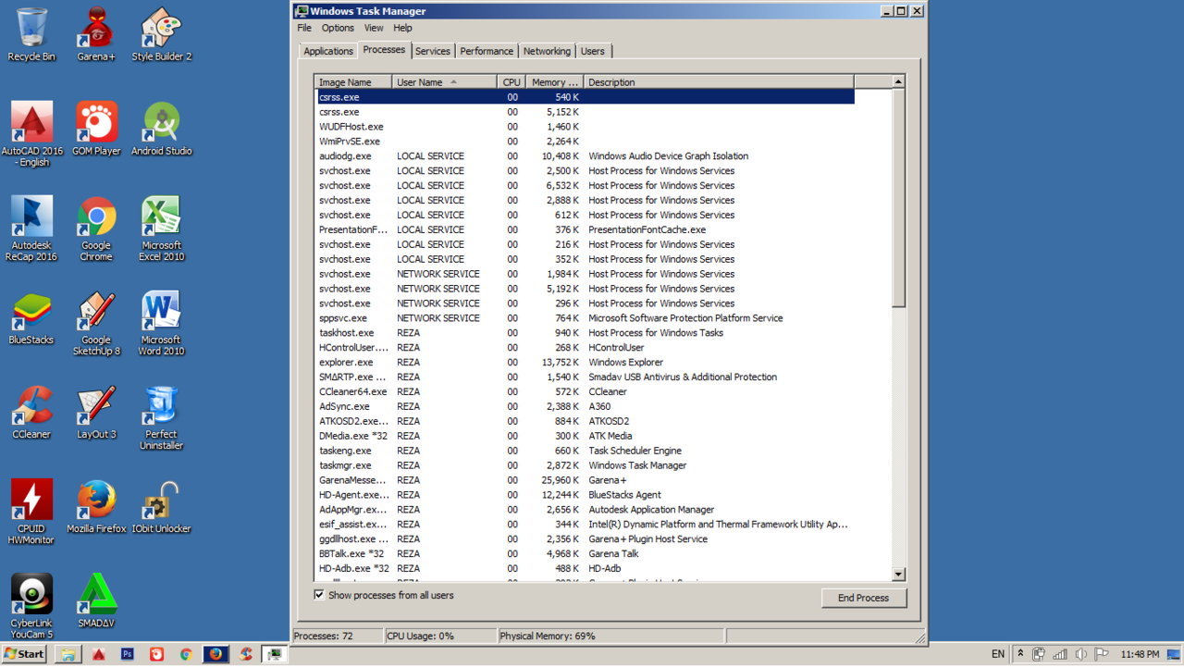The width and height of the screenshot is (1184, 668).
Task: Click the Firefox taskbar button
Action: (x=216, y=654)
